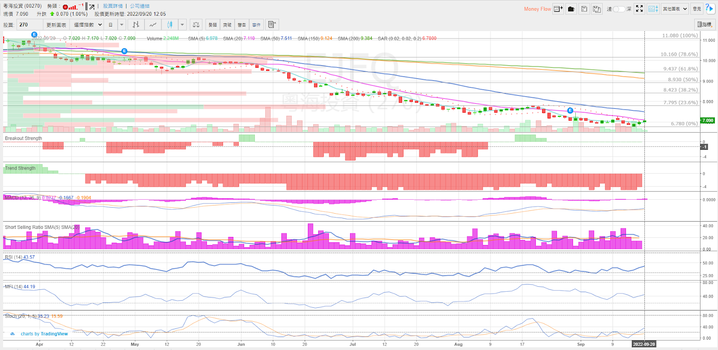This screenshot has width=718, height=350.
Task: Click the 股價更新時間 update time text
Action: [x=130, y=14]
